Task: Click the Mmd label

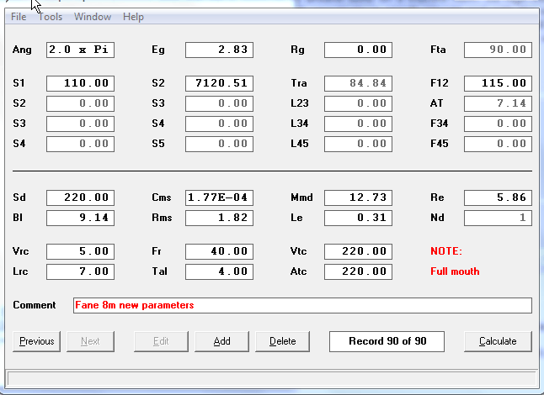Action: coord(301,197)
